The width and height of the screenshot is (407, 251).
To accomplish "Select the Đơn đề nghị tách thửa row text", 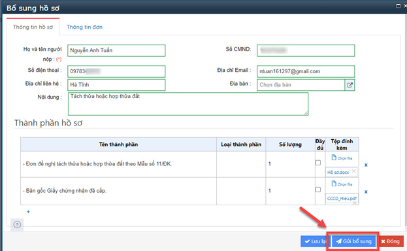I will [97, 164].
